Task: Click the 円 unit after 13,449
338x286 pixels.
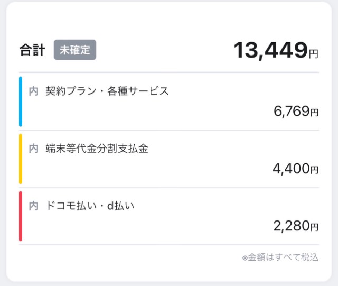Action: [x=314, y=54]
